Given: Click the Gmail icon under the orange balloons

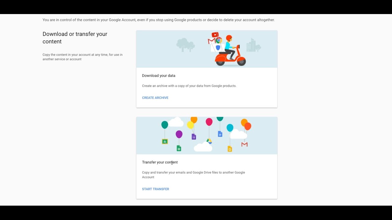Looking at the screenshot, I should tap(244, 144).
